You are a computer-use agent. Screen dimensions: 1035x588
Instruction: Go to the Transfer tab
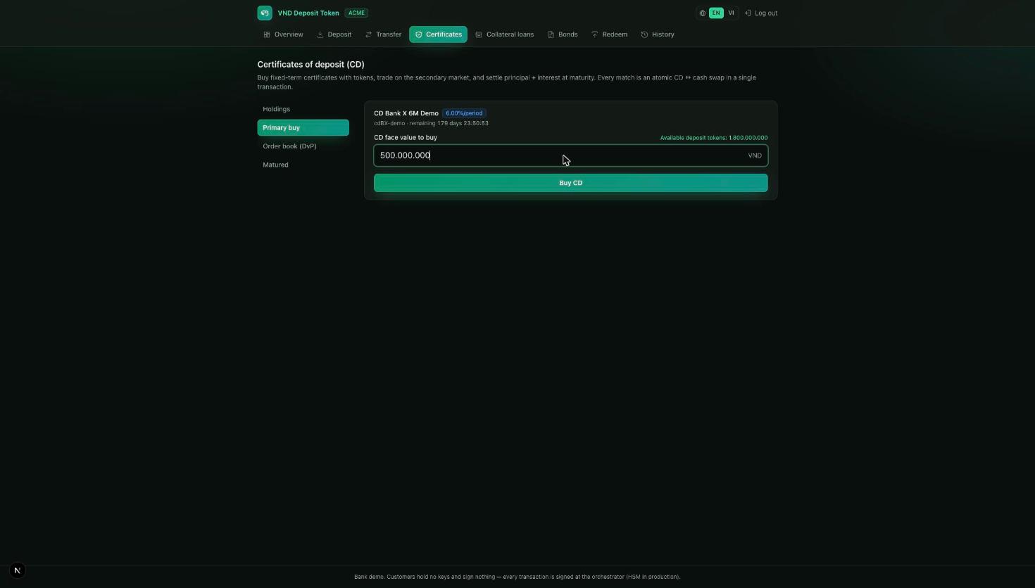click(x=383, y=34)
